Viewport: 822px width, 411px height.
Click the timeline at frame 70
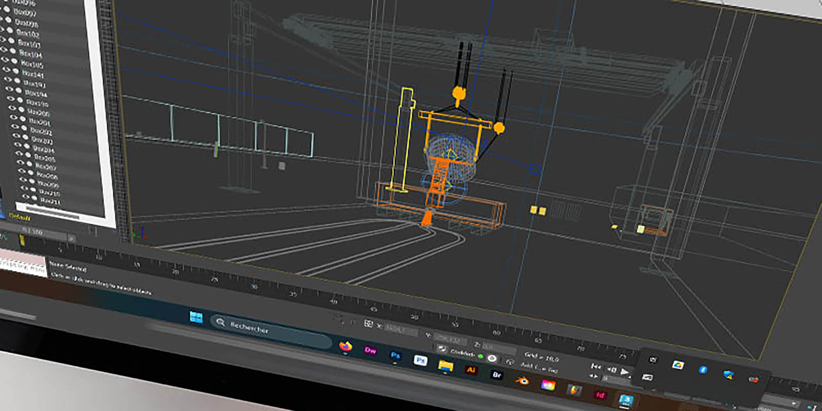[580, 348]
